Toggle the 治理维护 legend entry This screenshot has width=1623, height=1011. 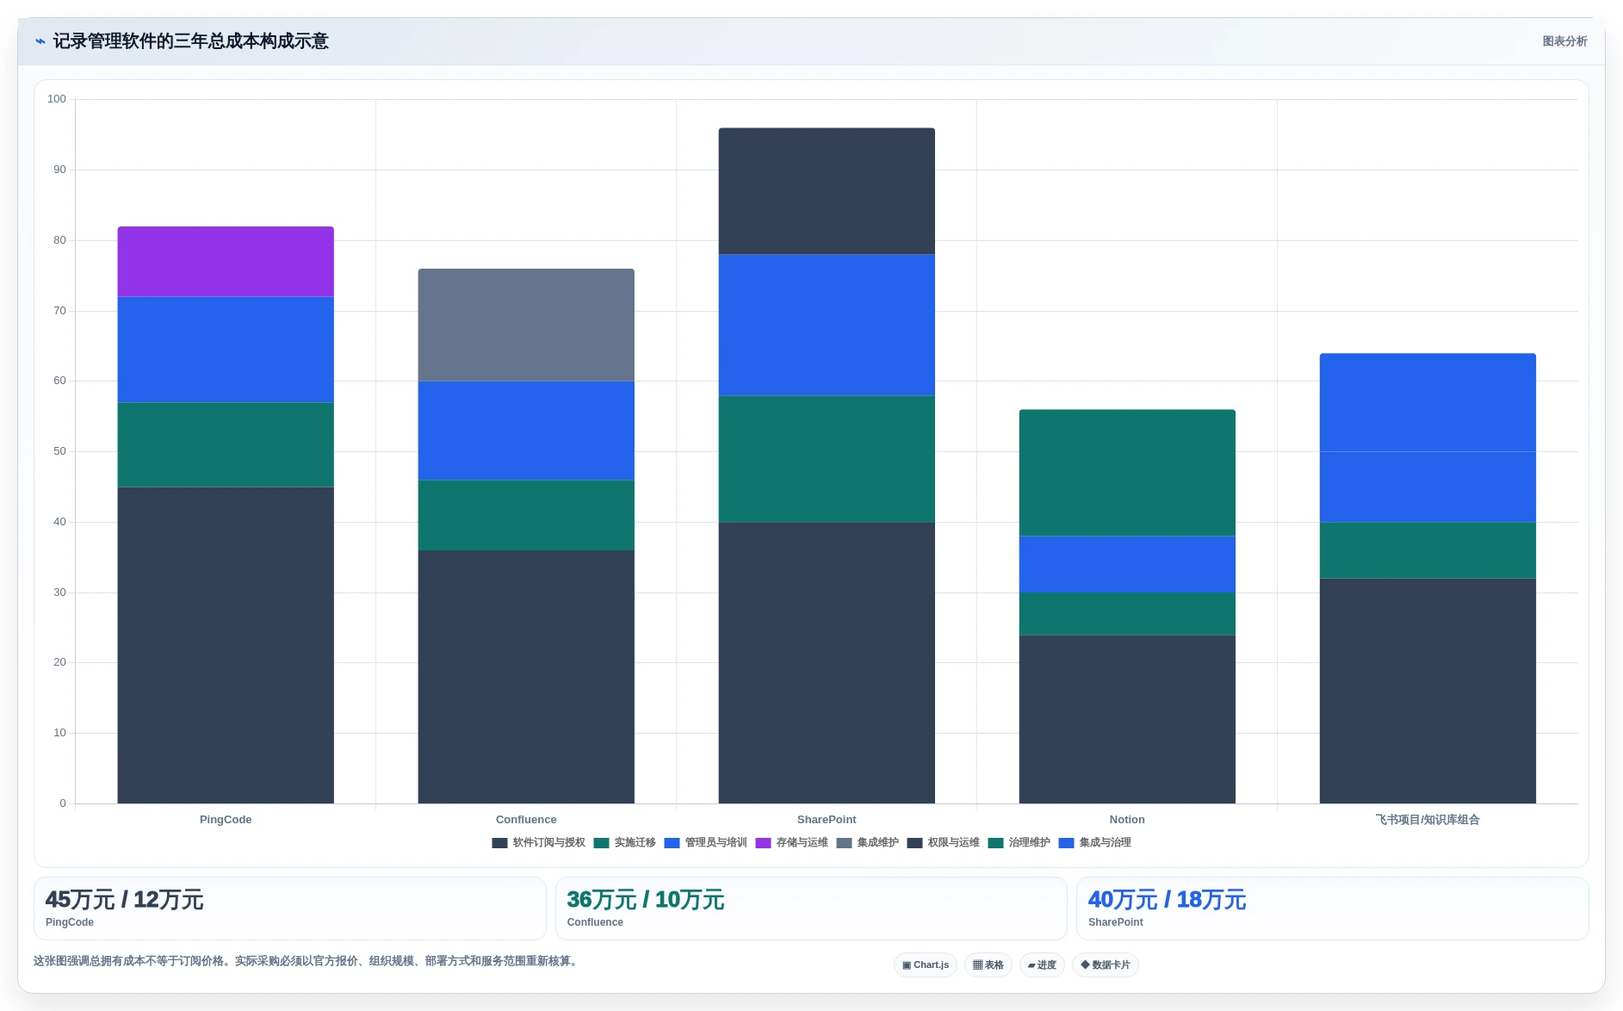tap(1019, 842)
